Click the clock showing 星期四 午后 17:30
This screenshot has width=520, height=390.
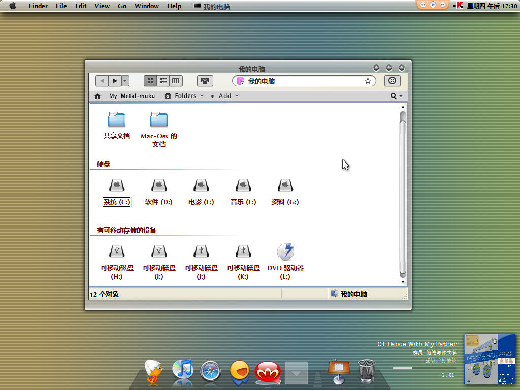pos(492,6)
